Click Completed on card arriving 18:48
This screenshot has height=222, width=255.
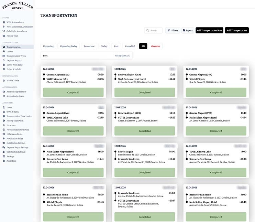click(x=216, y=172)
